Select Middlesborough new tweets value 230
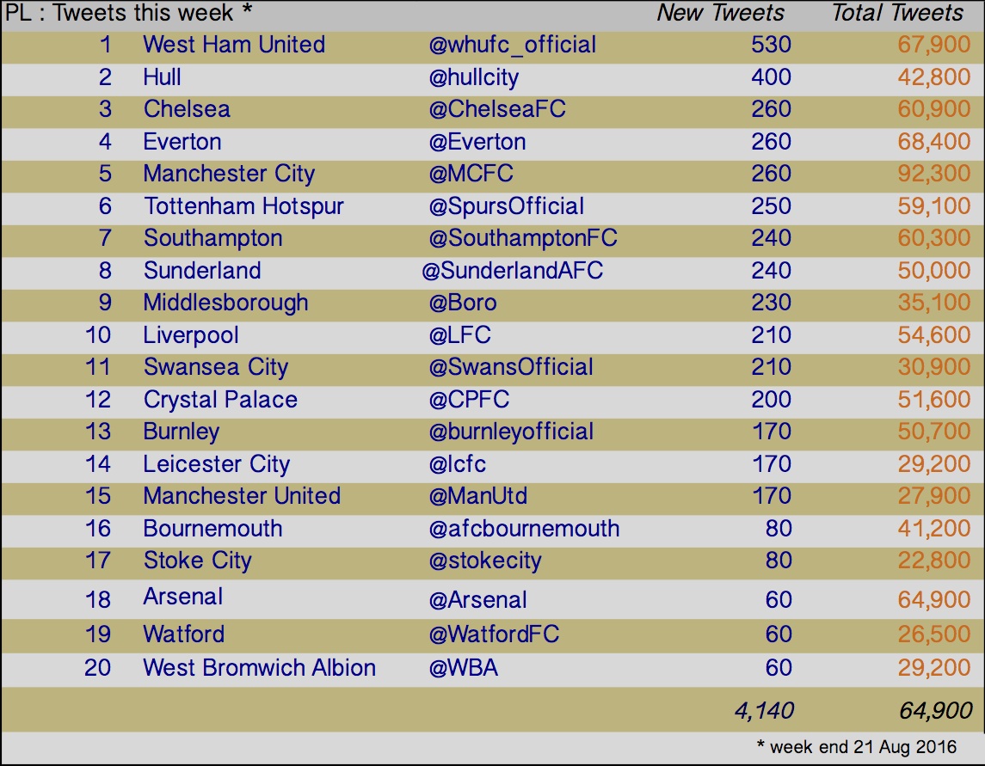 click(x=771, y=303)
